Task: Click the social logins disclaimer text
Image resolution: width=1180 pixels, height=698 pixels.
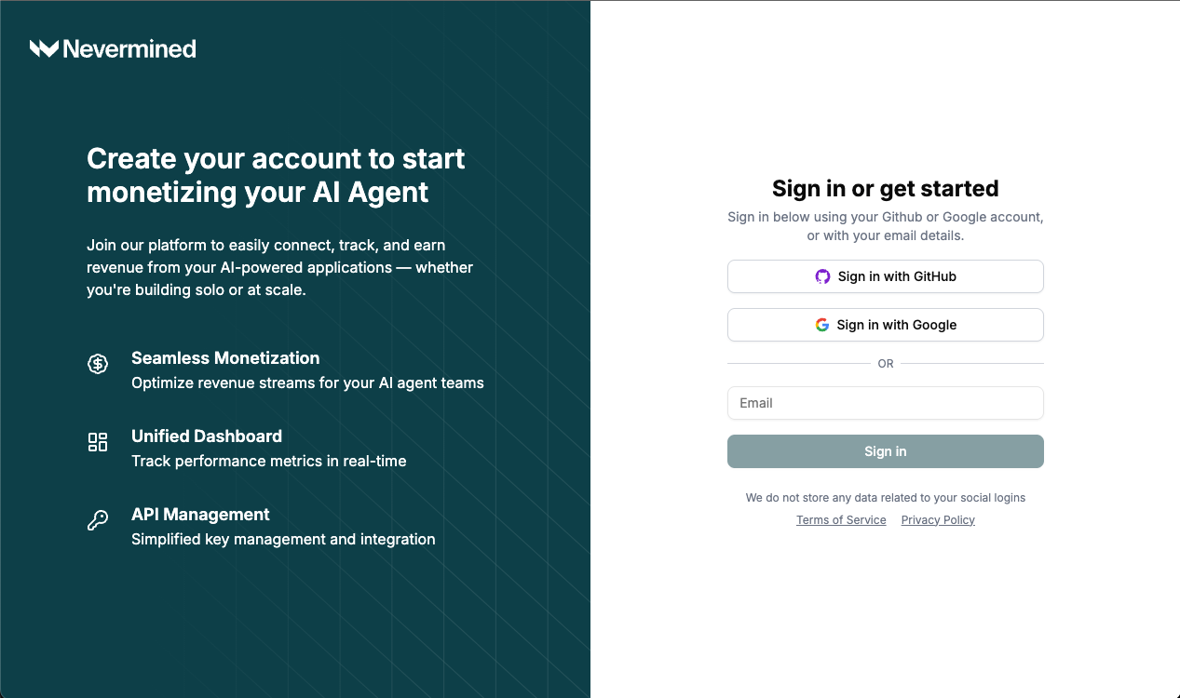Action: [x=885, y=497]
